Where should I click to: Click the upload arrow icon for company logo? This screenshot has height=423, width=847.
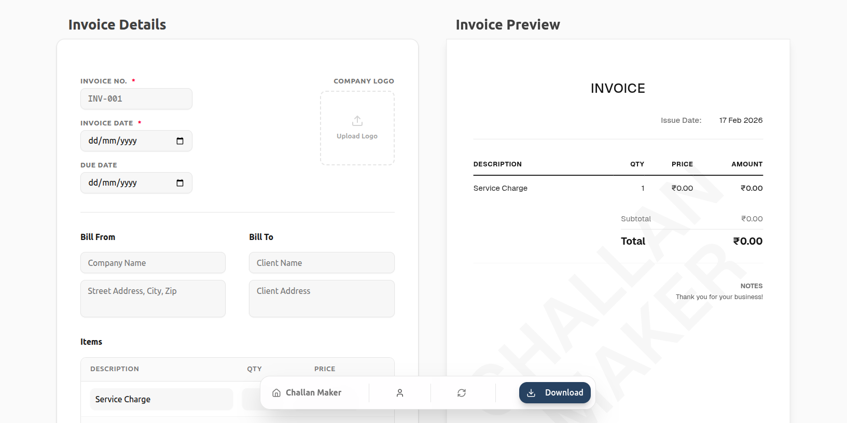click(357, 121)
